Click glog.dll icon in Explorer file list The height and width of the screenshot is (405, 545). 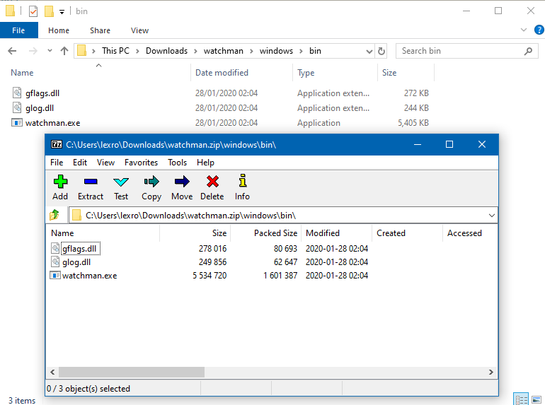click(17, 107)
